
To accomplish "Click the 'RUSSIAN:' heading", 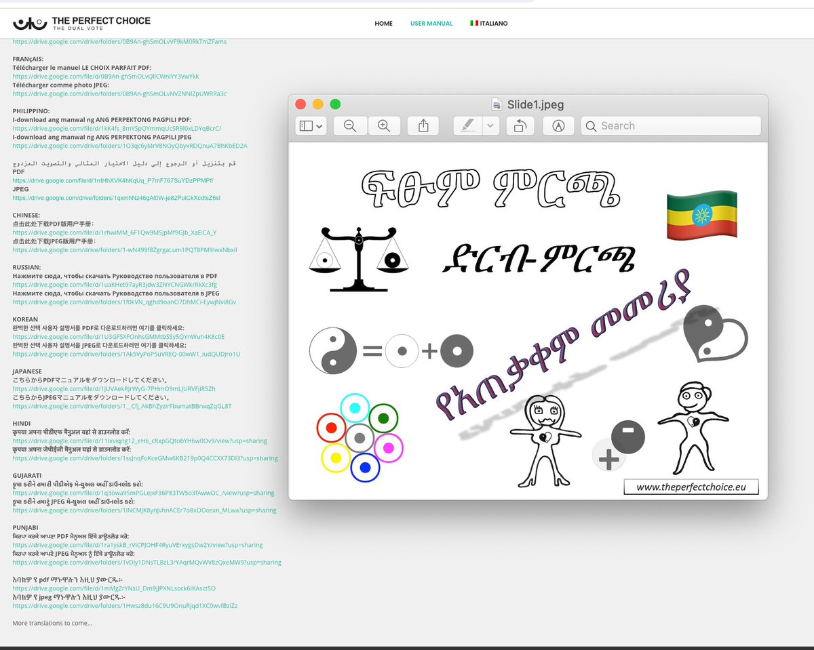I will (x=26, y=267).
